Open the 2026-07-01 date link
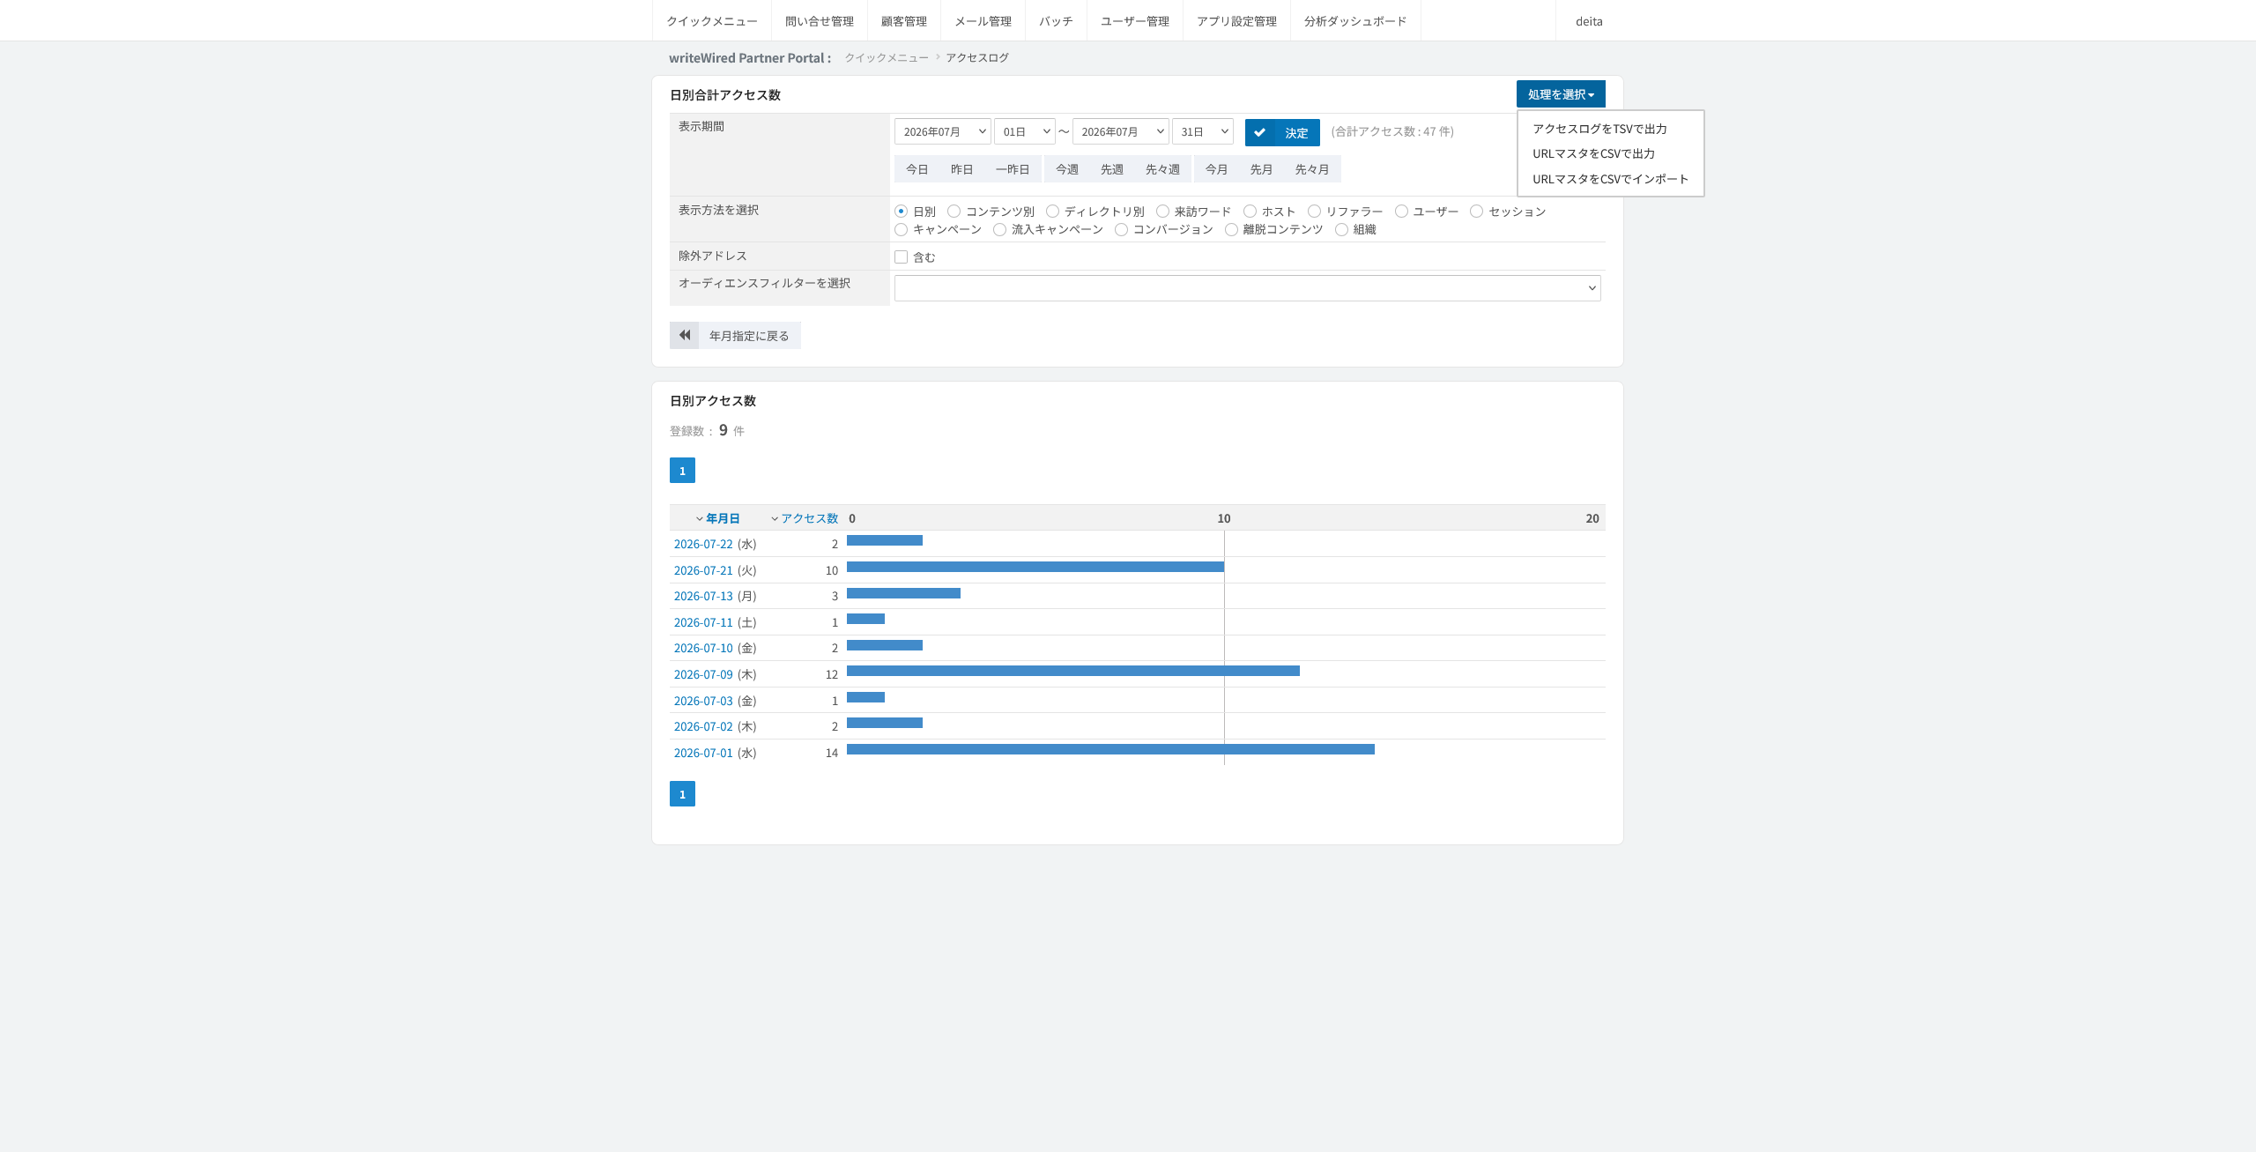The image size is (2256, 1152). pos(703,754)
